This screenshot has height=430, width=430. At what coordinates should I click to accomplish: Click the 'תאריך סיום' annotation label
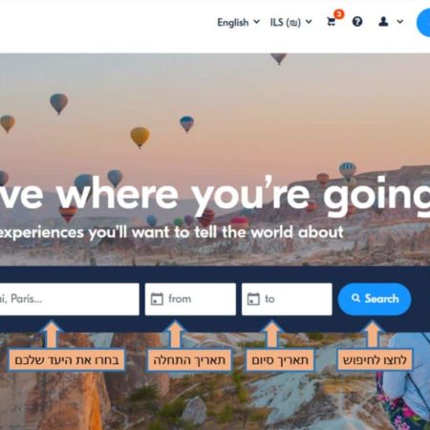[280, 360]
